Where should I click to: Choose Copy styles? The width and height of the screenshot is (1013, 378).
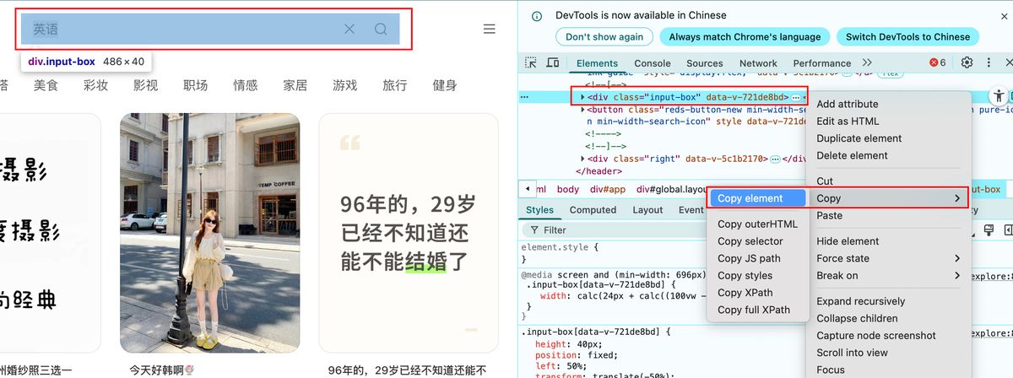pyautogui.click(x=745, y=275)
